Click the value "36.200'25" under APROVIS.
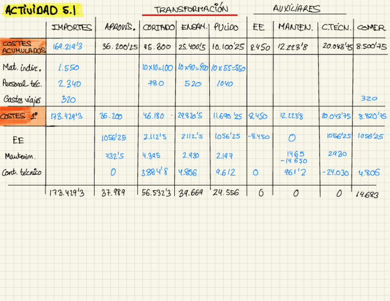The width and height of the screenshot is (390, 301). pyautogui.click(x=120, y=46)
